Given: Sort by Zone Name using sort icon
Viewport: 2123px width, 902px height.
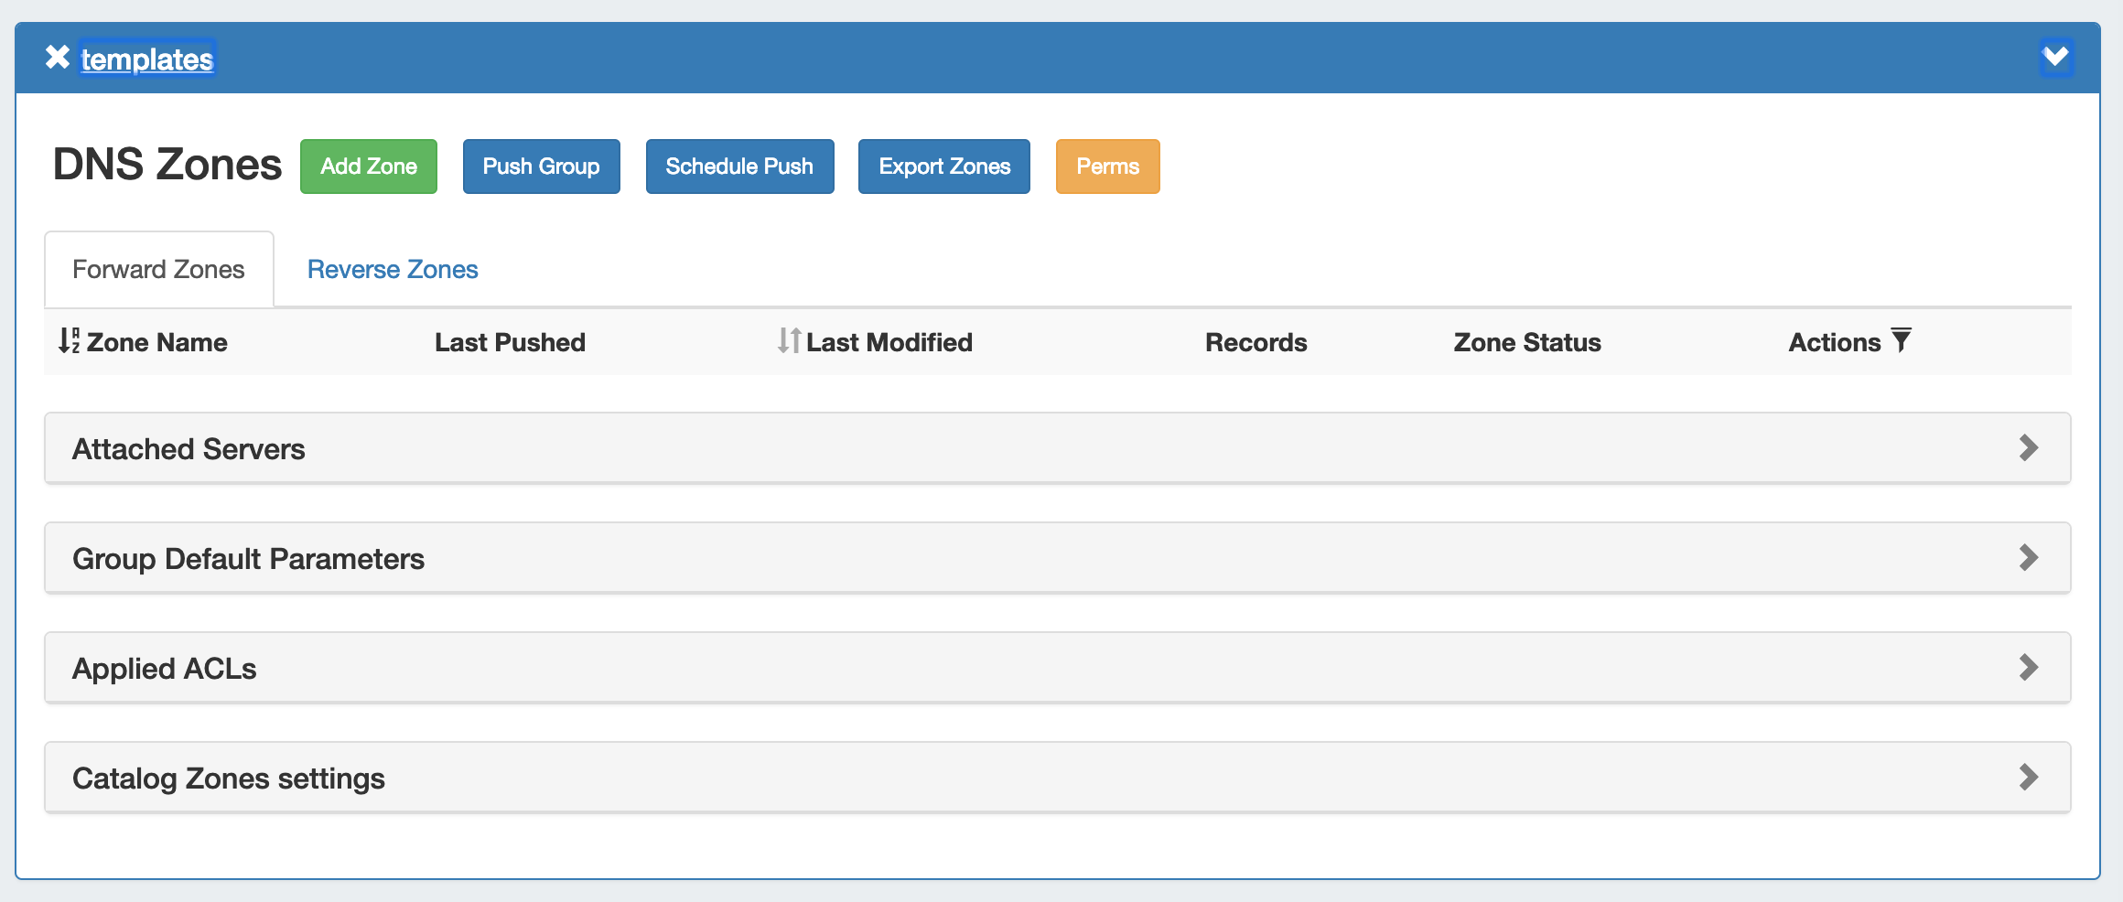Looking at the screenshot, I should tap(69, 341).
